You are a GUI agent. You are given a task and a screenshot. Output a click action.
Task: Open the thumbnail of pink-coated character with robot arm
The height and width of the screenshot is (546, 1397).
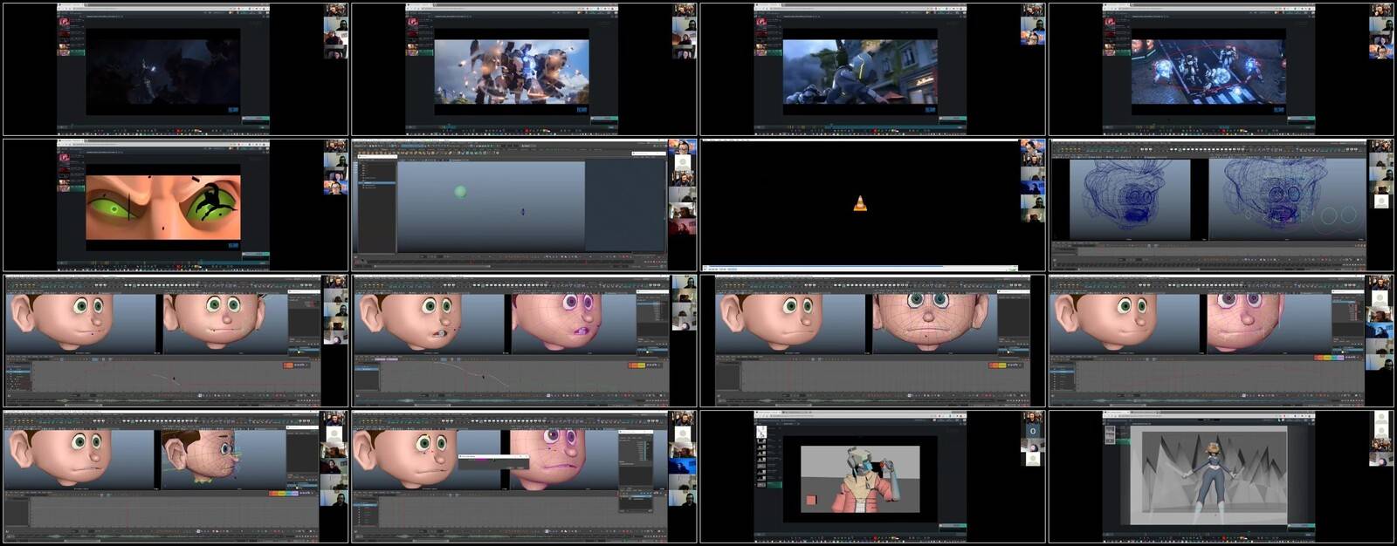(873, 477)
